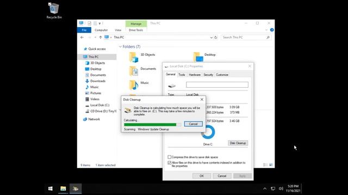Viewport: 348px width, 195px height.
Task: Select the Music folder icon
Action: click(134, 85)
